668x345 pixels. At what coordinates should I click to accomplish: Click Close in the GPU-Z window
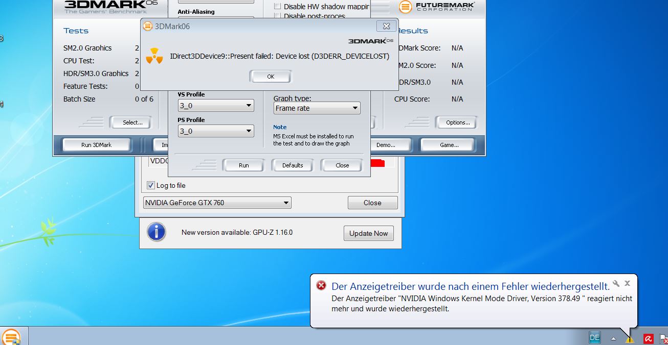[372, 203]
